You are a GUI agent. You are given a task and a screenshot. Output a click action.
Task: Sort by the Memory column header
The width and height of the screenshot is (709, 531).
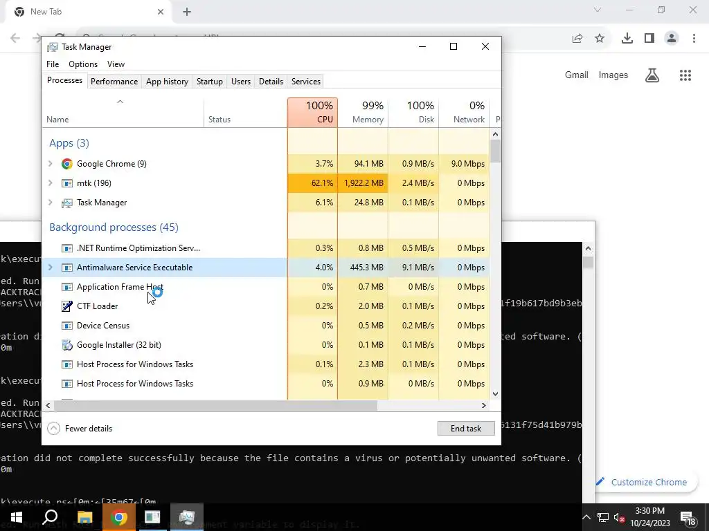click(363, 113)
